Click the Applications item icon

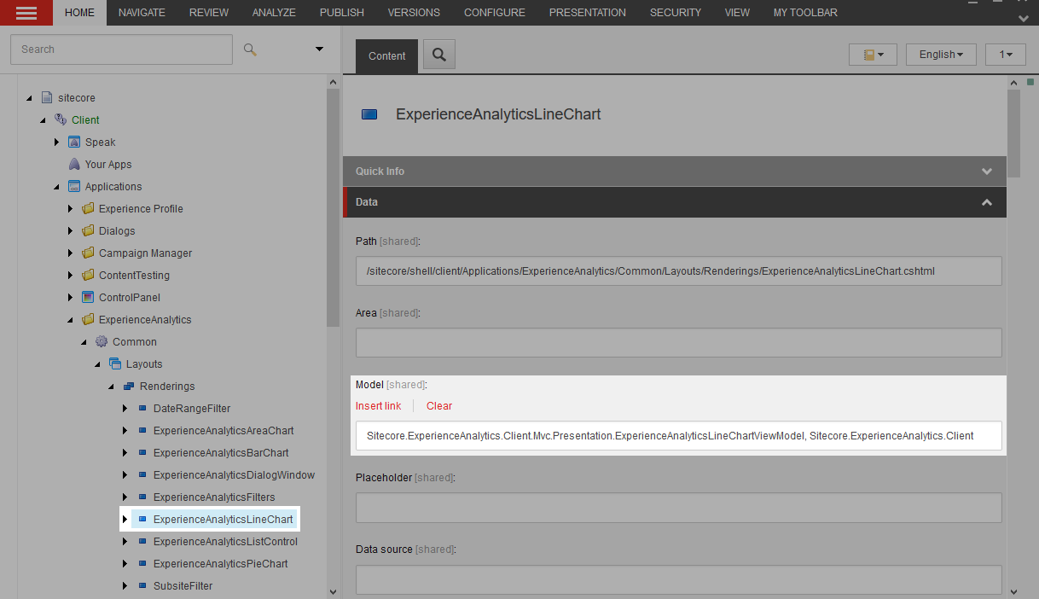click(x=74, y=186)
